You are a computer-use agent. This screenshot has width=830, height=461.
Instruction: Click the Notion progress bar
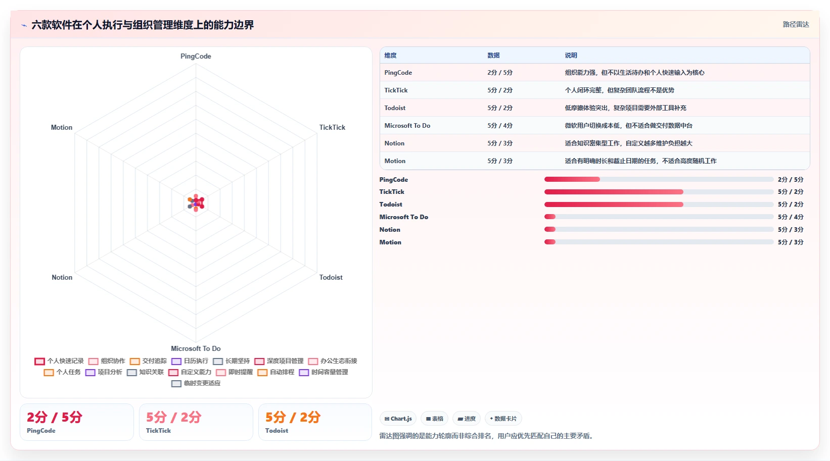pos(659,229)
